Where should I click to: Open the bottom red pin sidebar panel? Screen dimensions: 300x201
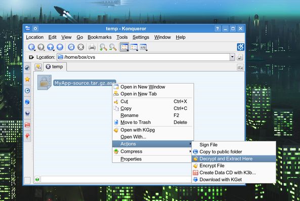tap(27, 136)
